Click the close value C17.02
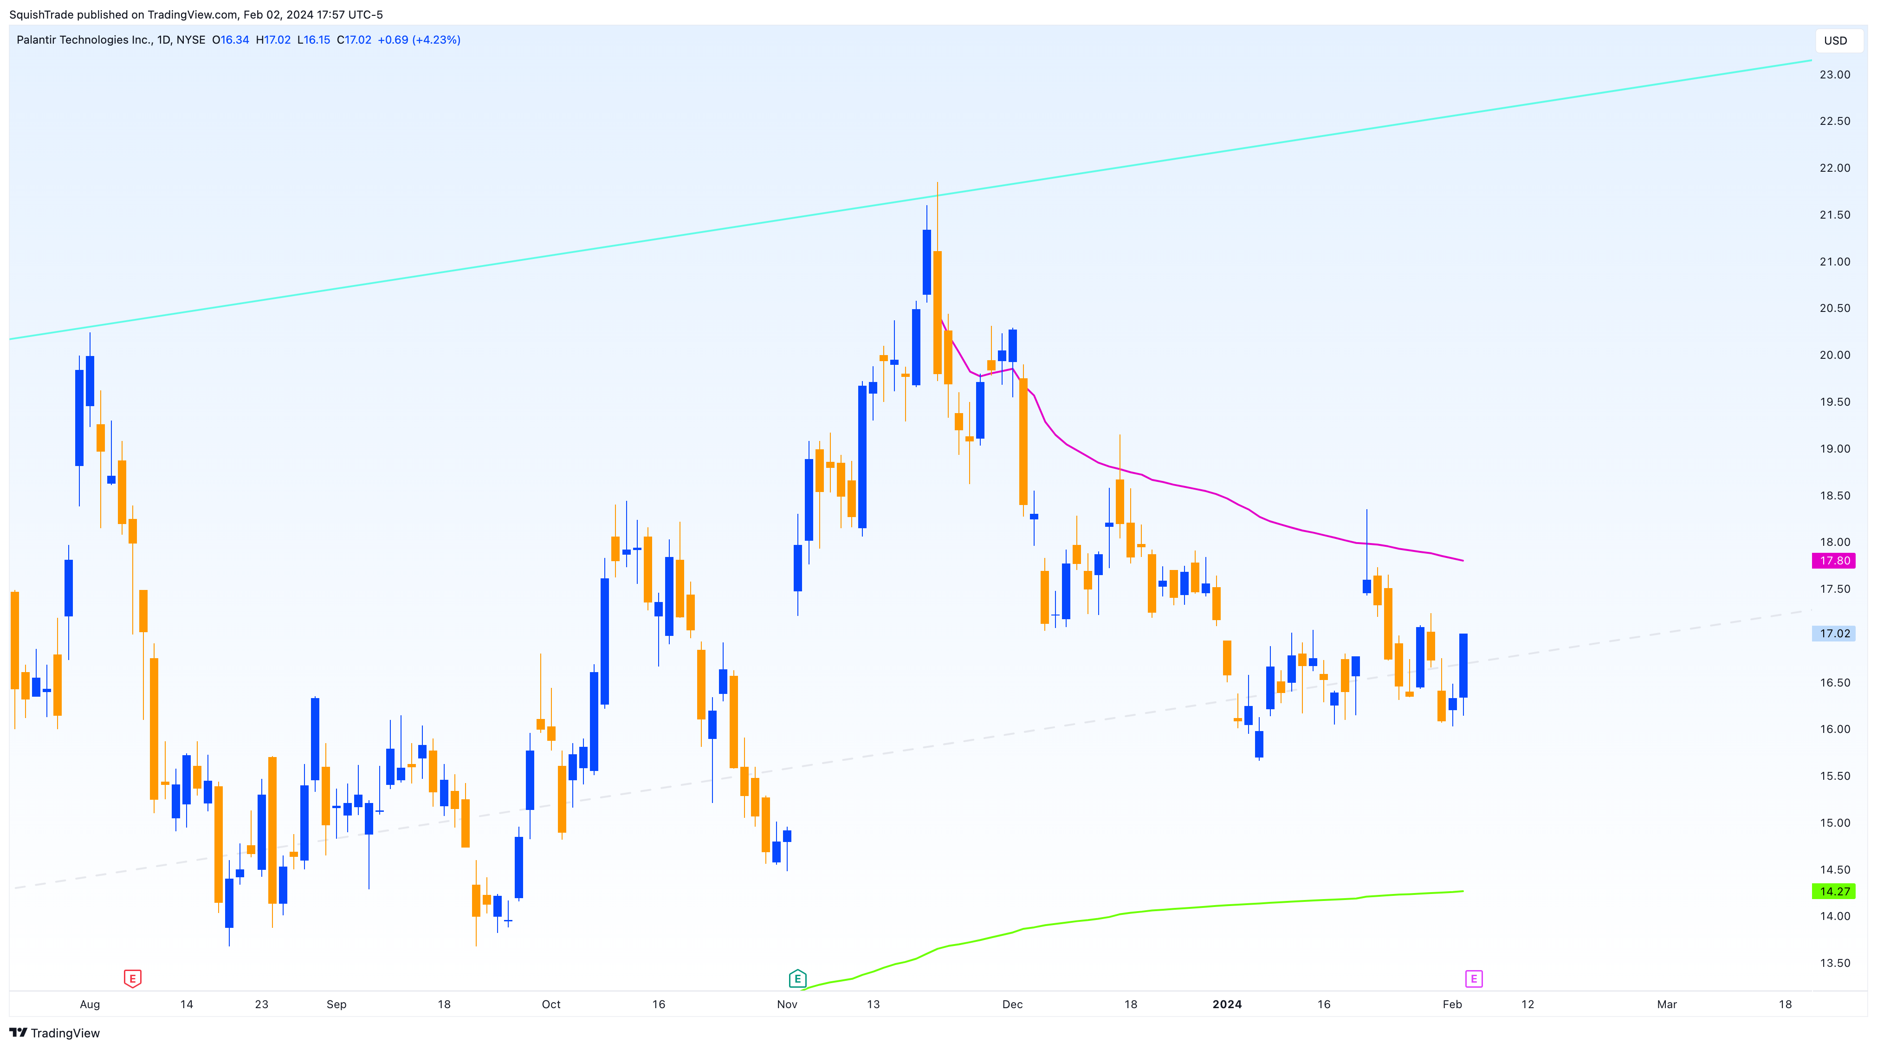The width and height of the screenshot is (1877, 1049). [x=354, y=40]
